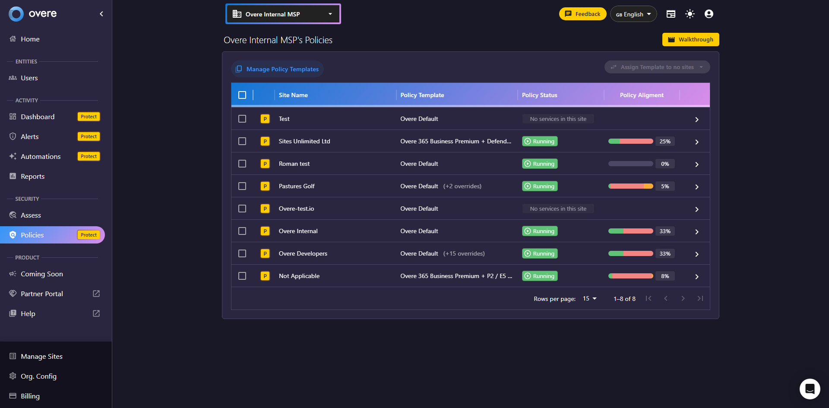
Task: Click 'No services in this site' for Overe-test.io
Action: coord(558,209)
